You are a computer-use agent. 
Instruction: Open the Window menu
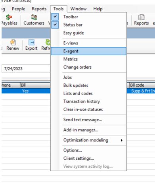(78, 9)
